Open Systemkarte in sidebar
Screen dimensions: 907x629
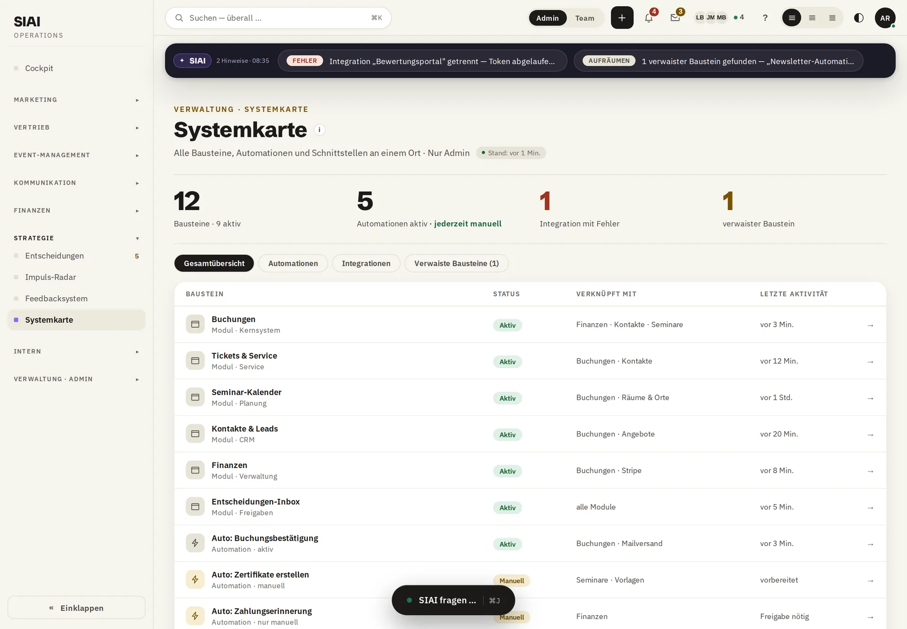[77, 320]
